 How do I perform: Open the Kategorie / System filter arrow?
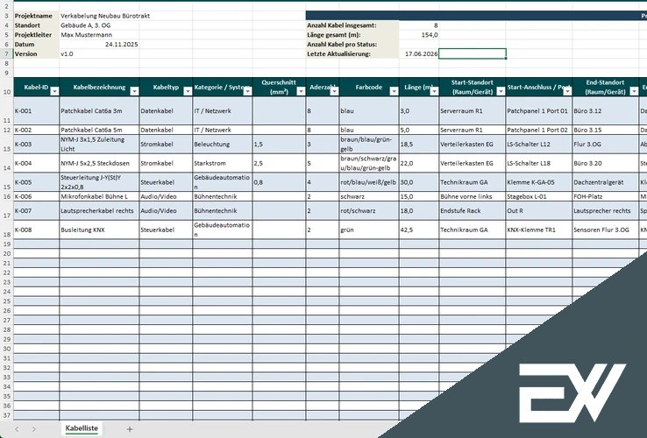click(x=247, y=92)
